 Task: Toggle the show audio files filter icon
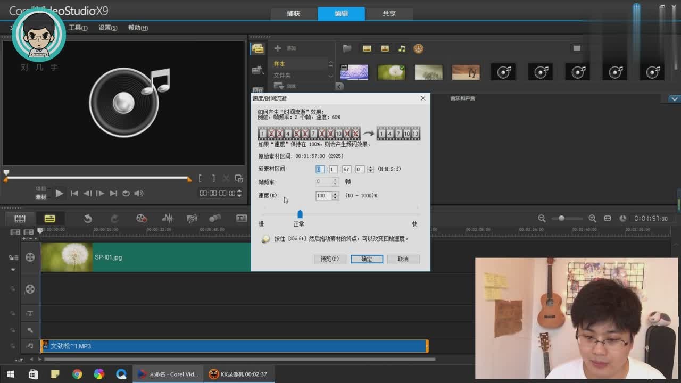click(402, 48)
